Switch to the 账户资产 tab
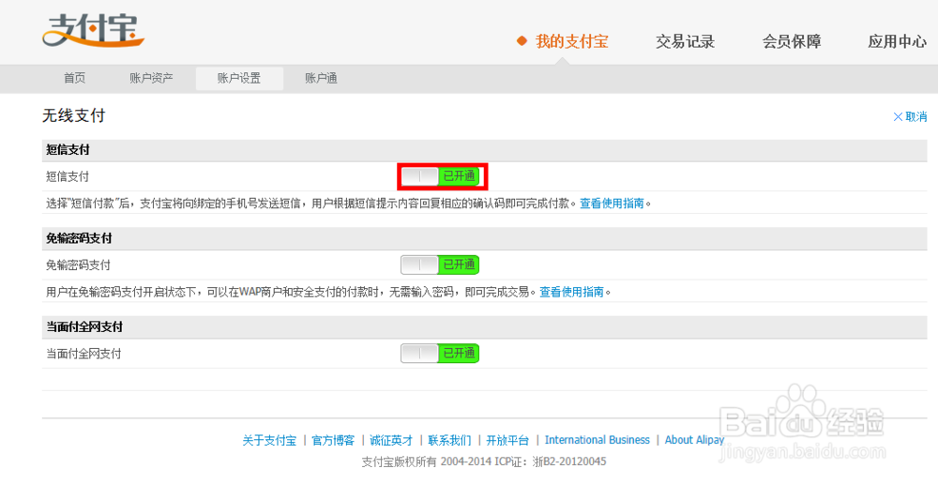Image resolution: width=938 pixels, height=484 pixels. pos(151,79)
